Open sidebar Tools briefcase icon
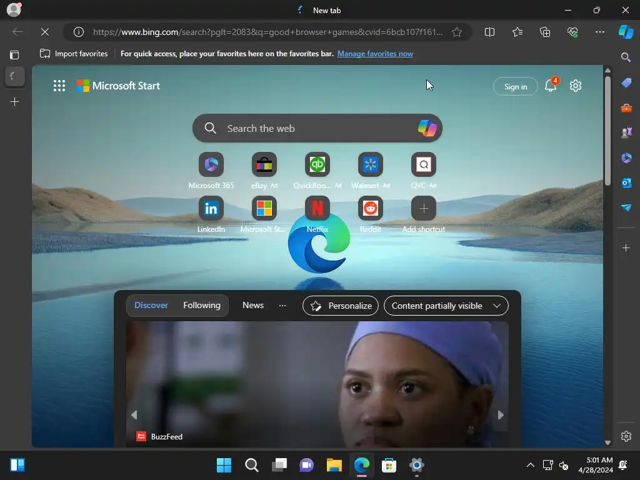This screenshot has width=640, height=480. (x=626, y=108)
